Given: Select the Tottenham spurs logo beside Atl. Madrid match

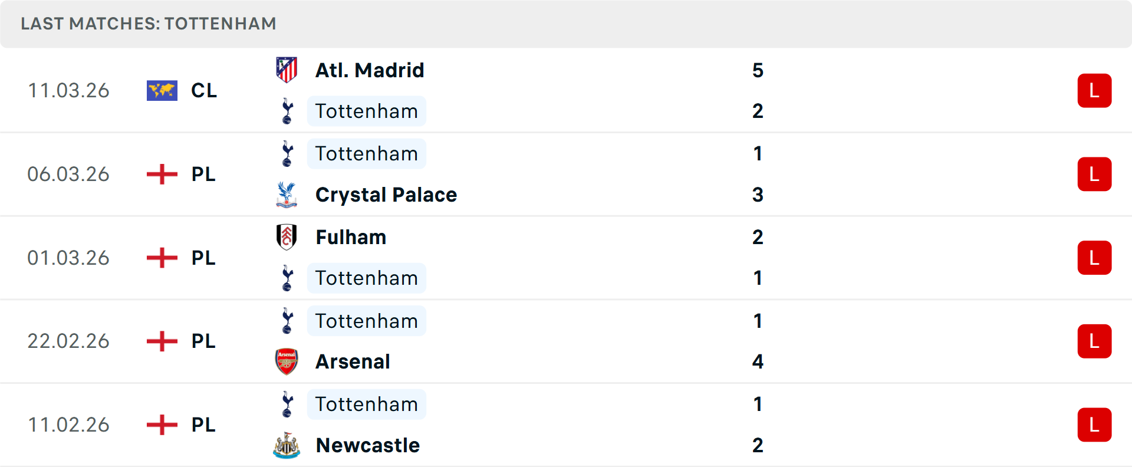Looking at the screenshot, I should tap(287, 111).
